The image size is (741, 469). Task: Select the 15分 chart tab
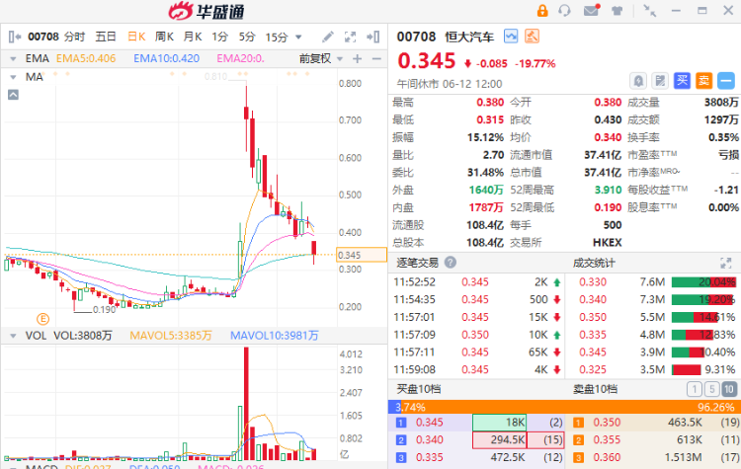coord(277,37)
